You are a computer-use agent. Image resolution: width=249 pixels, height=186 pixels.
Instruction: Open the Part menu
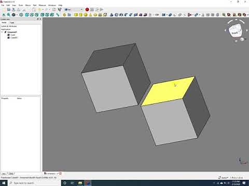[35, 5]
